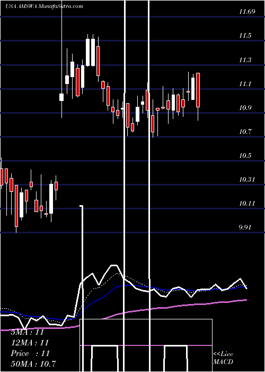Click the 10.31 price axis label
Screen dimensions: 265x372
247,180
